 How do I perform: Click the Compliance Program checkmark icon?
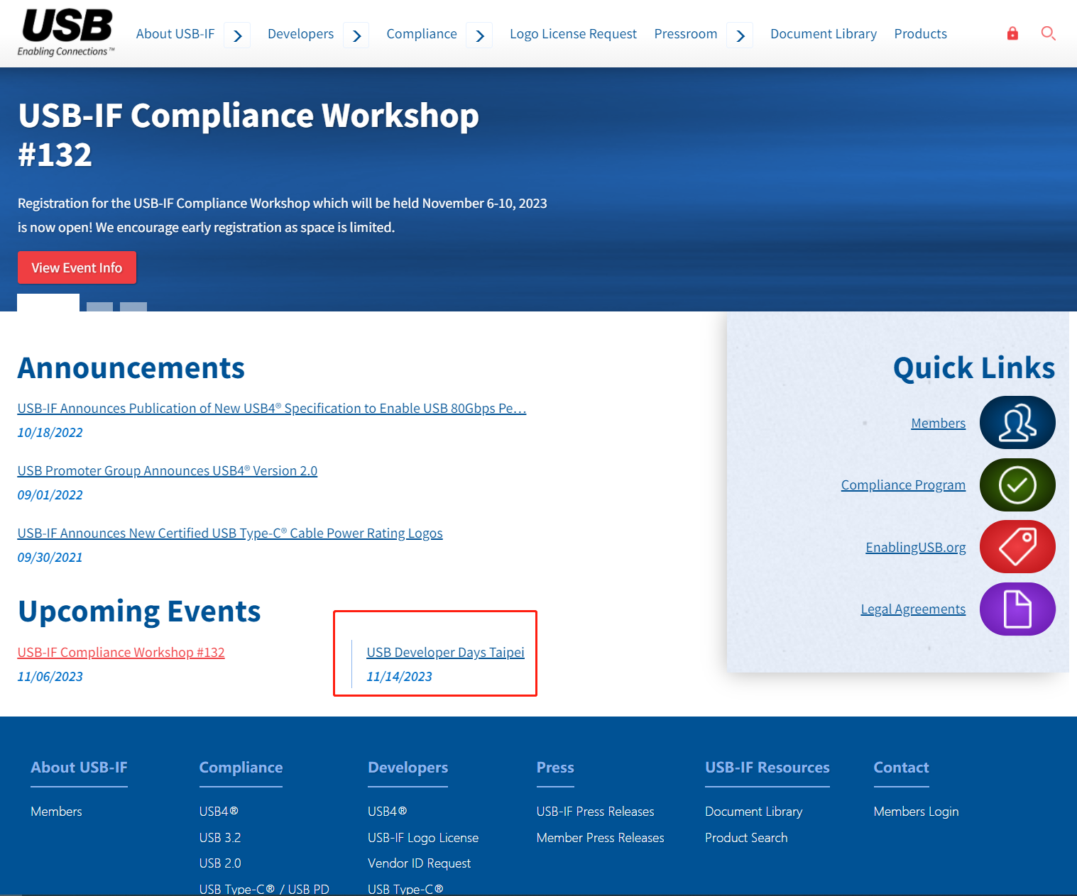(1017, 485)
